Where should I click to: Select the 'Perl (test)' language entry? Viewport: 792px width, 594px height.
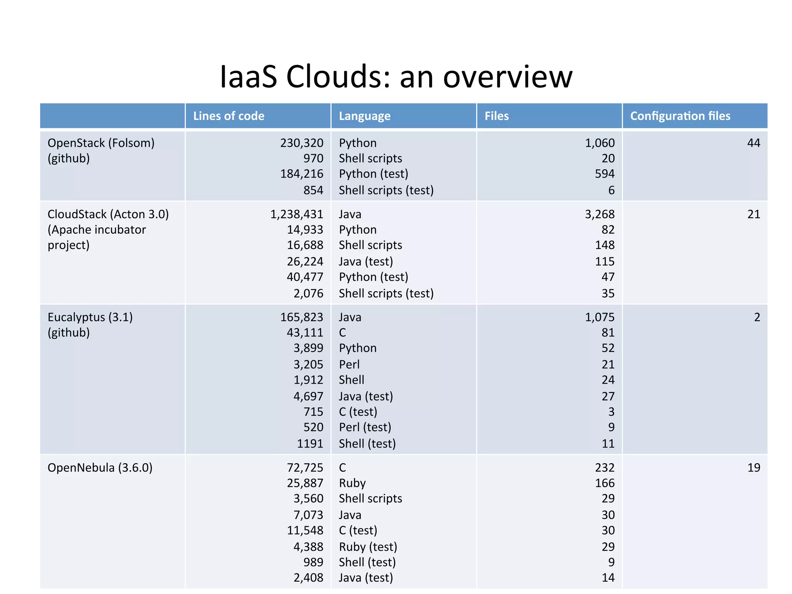tap(365, 427)
